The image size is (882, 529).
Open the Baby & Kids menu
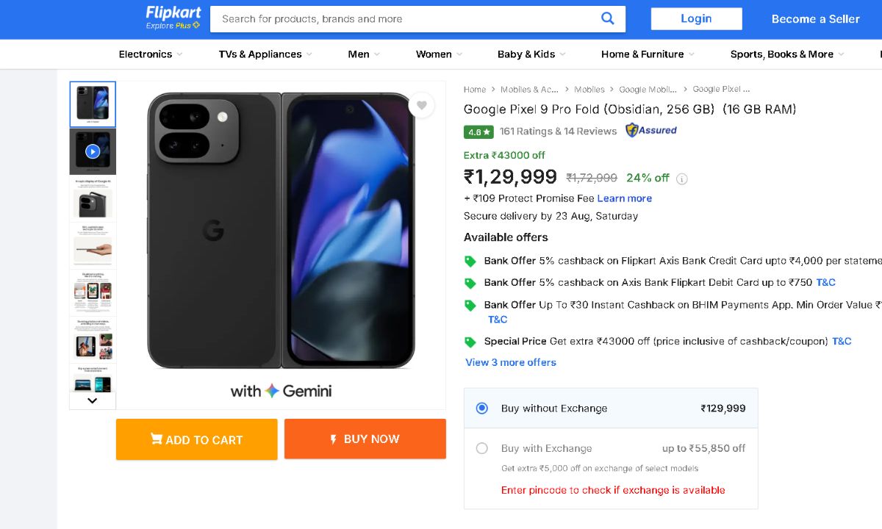(531, 54)
